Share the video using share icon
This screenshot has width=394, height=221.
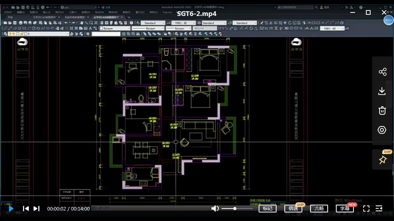pos(382,72)
